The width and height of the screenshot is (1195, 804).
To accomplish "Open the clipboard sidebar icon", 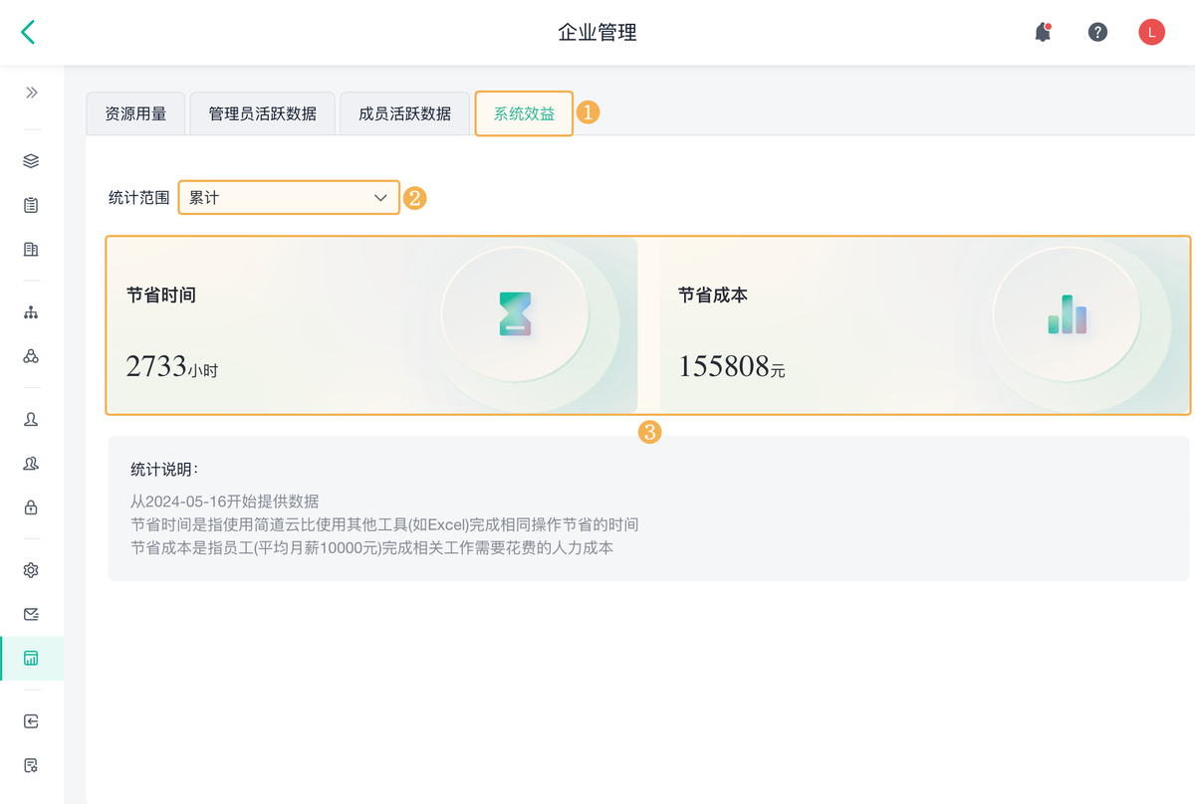I will 31,205.
